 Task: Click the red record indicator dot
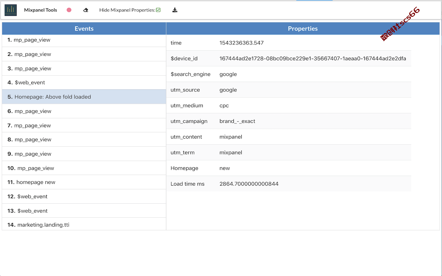tap(69, 10)
